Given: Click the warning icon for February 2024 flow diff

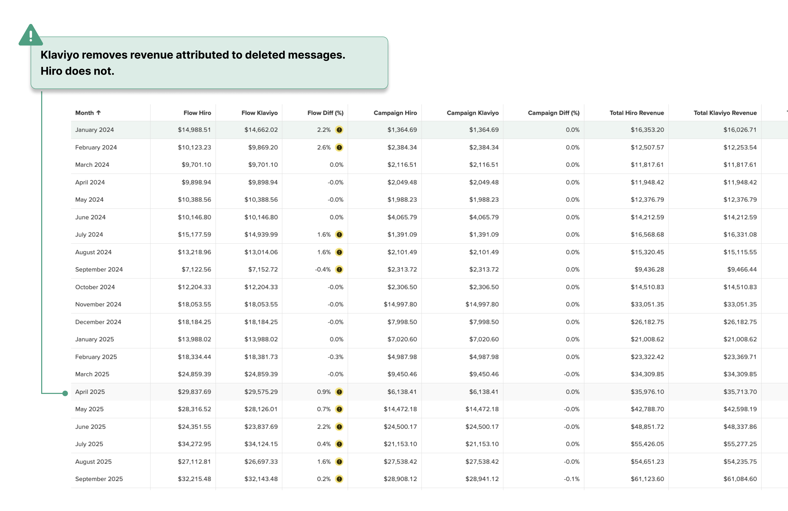Looking at the screenshot, I should 339,148.
